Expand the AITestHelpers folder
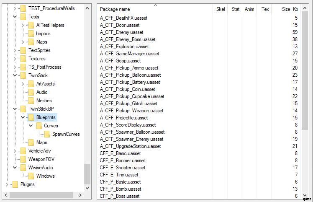Image resolution: width=313 pixels, height=202 pixels. pos(23,25)
